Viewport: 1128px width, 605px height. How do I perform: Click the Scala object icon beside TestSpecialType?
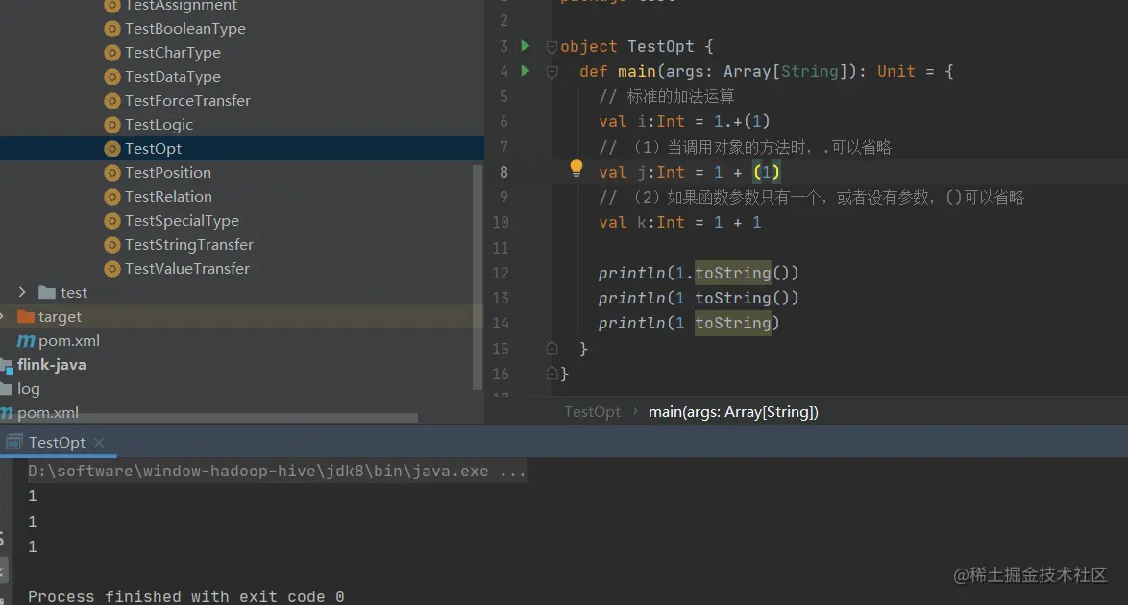click(x=111, y=221)
